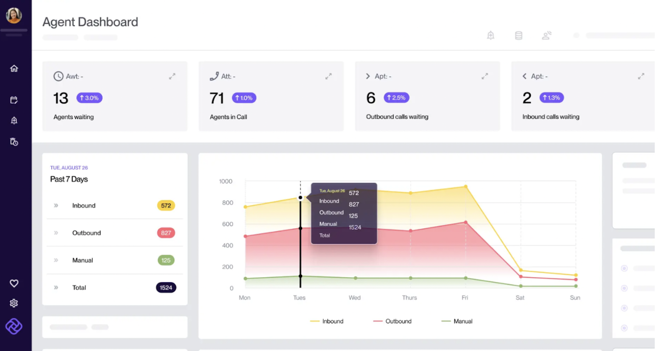This screenshot has width=658, height=351.
Task: Click the sidebar alert bell icon
Action: (x=14, y=120)
